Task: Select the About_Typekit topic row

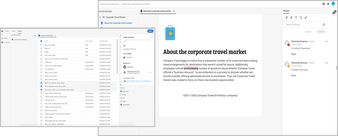Action: tap(79, 117)
